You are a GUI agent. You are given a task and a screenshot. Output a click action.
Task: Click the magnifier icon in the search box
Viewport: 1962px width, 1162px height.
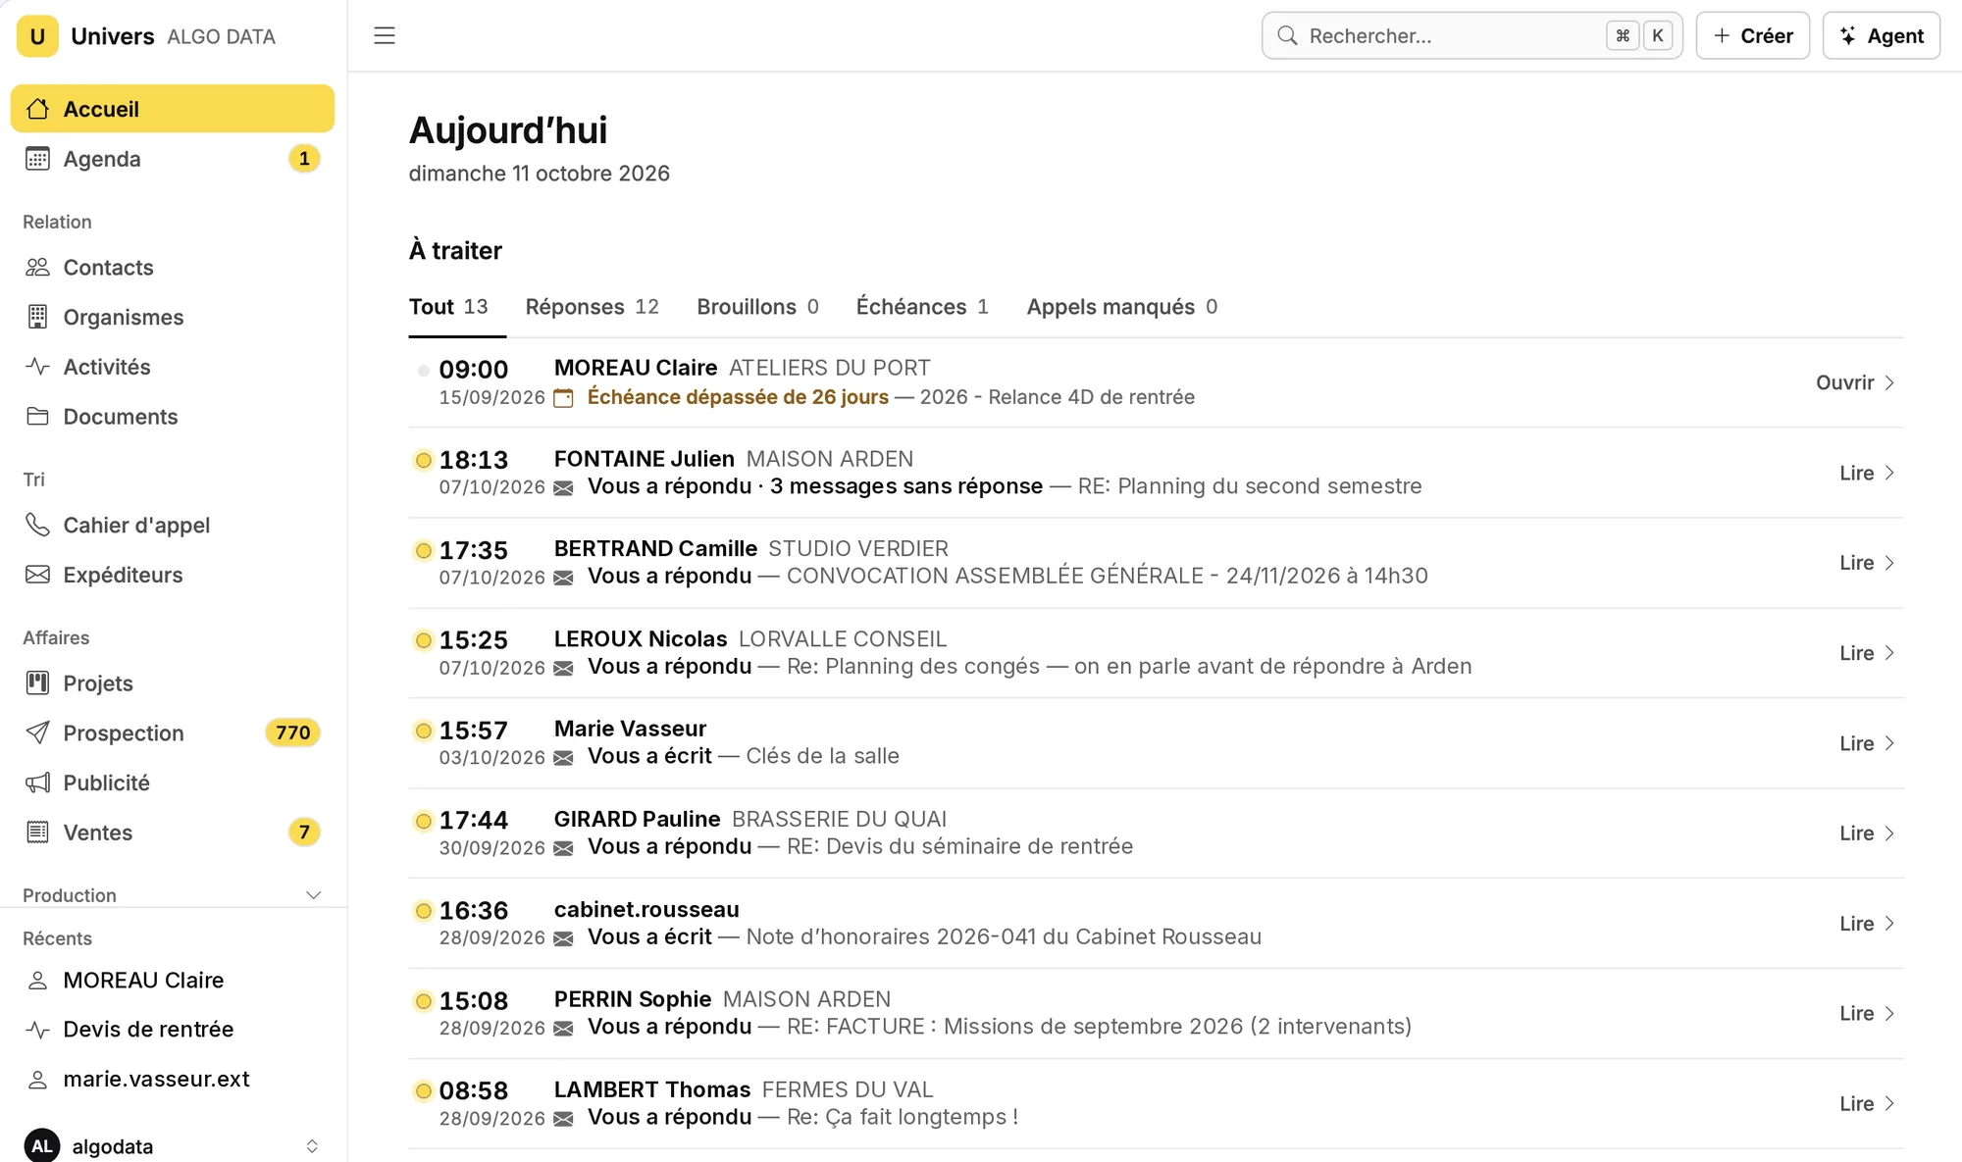1287,36
